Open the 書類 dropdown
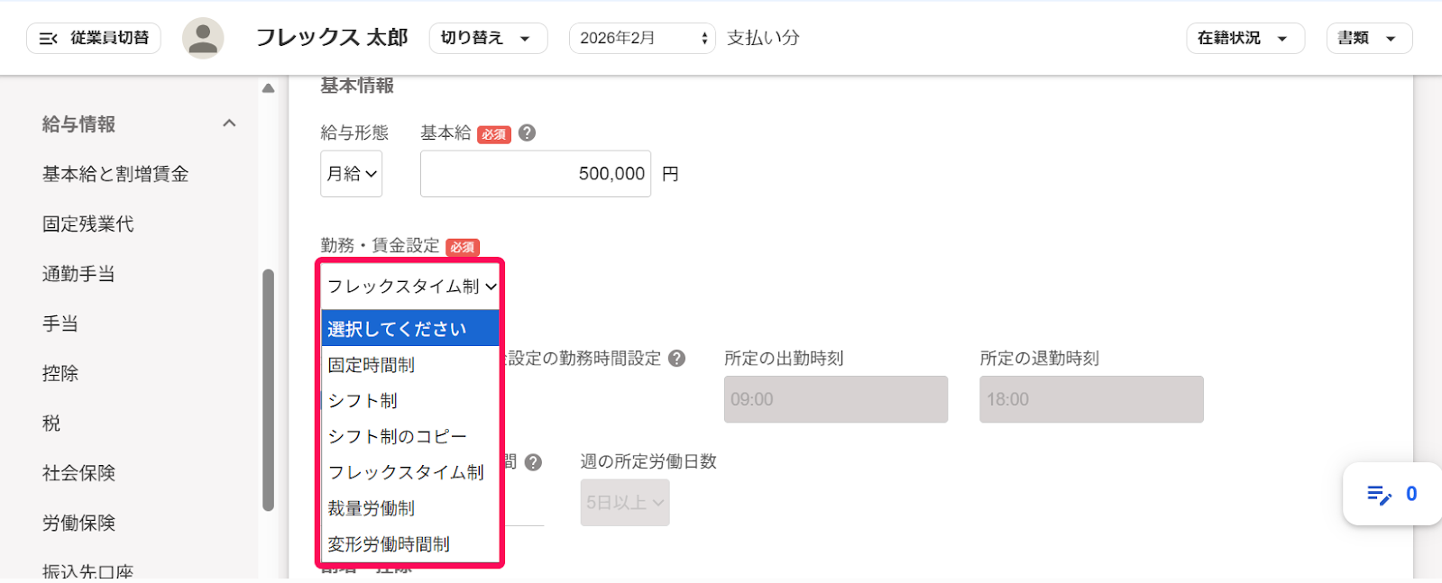 coord(1369,38)
